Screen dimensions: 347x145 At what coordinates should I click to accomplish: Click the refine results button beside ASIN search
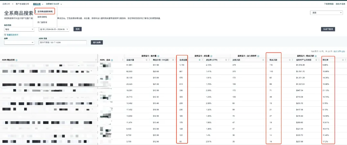click(97, 42)
